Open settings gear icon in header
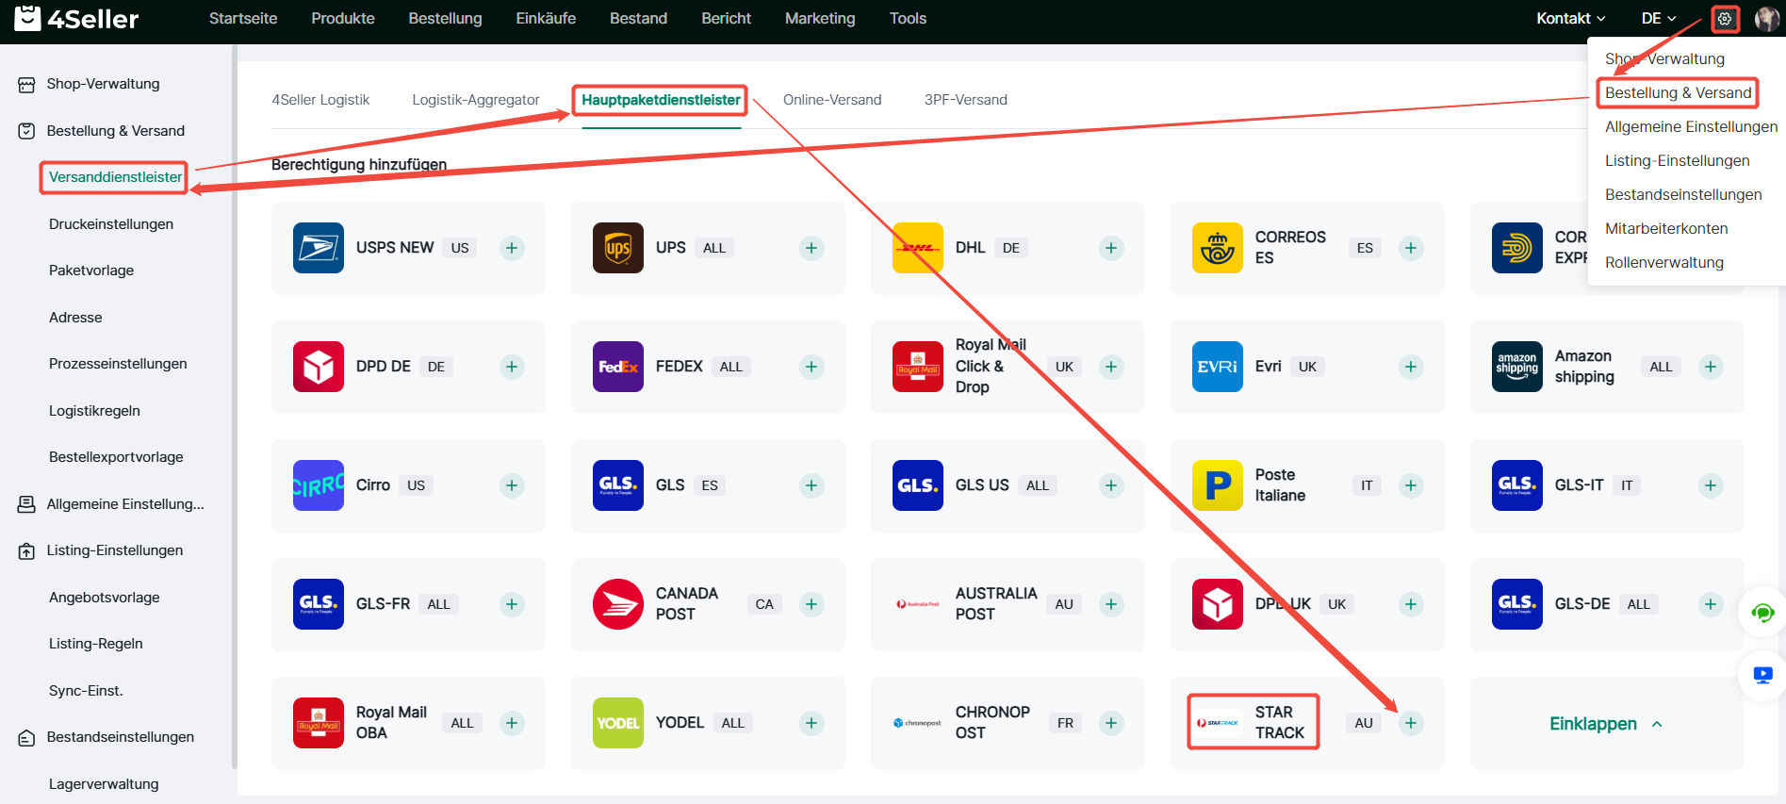This screenshot has height=804, width=1786. point(1725,19)
